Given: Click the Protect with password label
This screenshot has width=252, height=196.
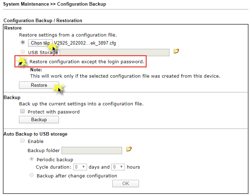Looking at the screenshot, I should (54, 112).
